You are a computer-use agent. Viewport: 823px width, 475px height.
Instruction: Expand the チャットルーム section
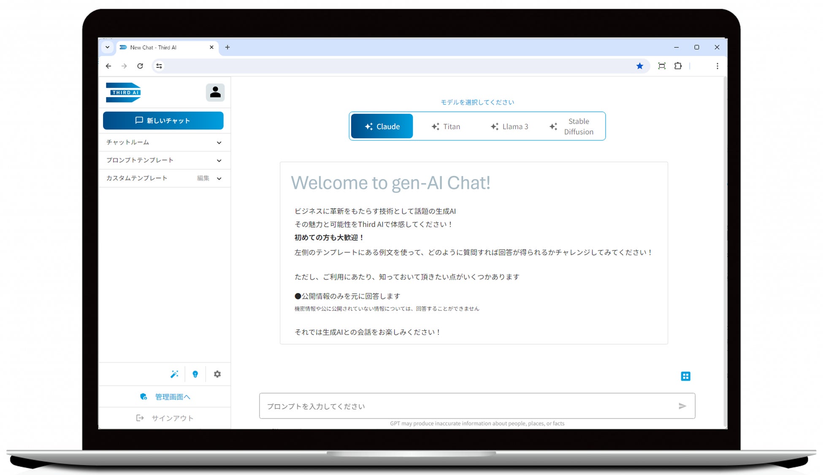(164, 143)
